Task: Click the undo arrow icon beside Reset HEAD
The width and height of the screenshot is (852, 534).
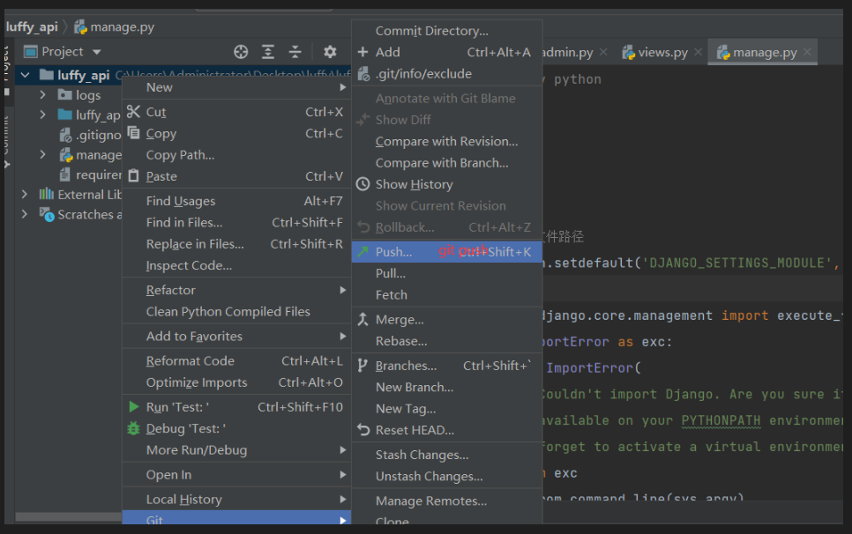Action: click(x=363, y=430)
